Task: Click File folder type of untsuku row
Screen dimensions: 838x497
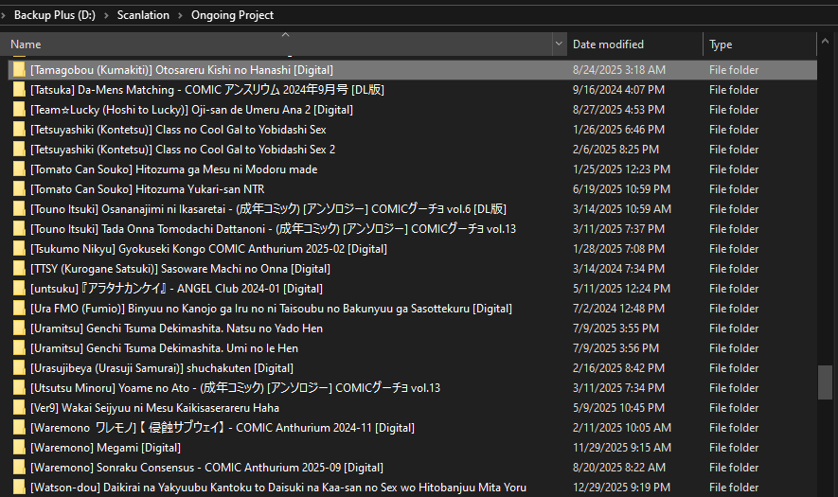Action: tap(734, 288)
